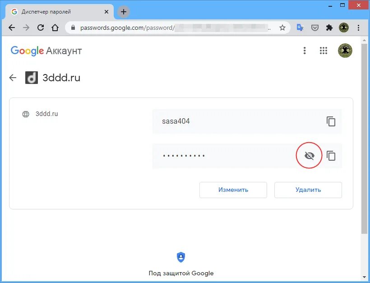Click the blue Google shield icon
Viewport: 370px width, 283px height.
pyautogui.click(x=181, y=257)
